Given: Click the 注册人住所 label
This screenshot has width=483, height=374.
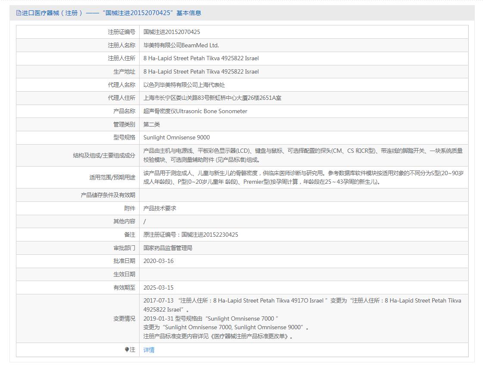Looking at the screenshot, I should coord(122,59).
